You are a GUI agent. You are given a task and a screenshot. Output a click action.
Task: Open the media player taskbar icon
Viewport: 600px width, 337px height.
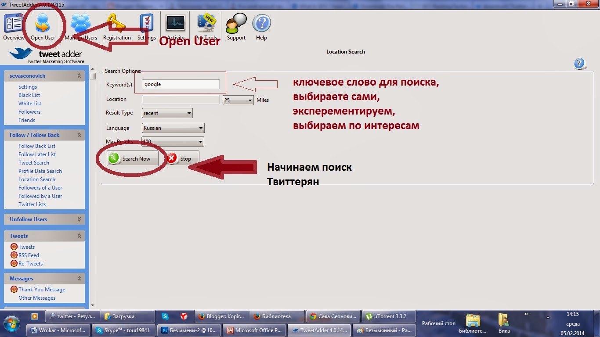(35, 316)
